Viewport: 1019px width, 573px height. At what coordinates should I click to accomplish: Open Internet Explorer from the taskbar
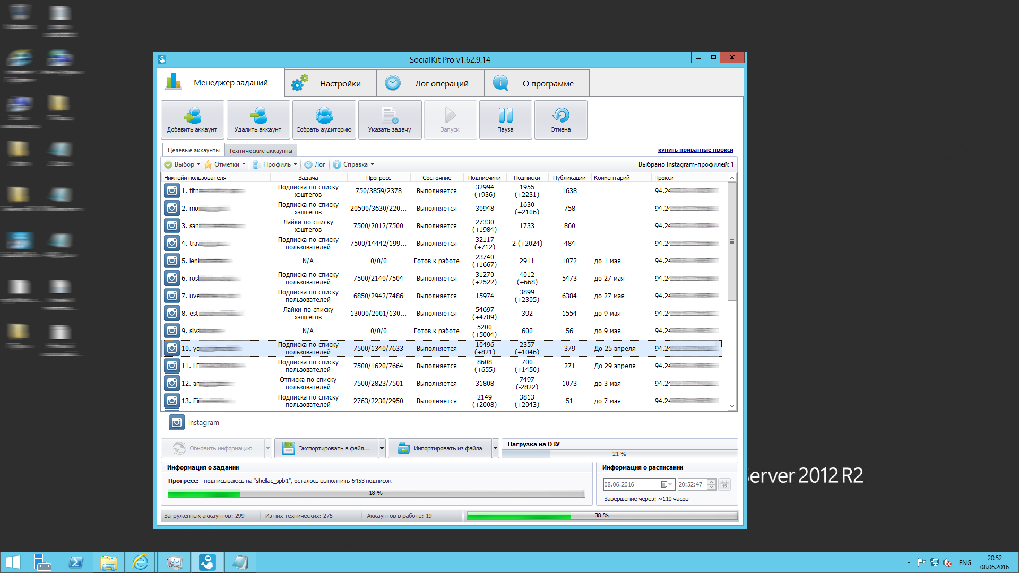[x=141, y=562]
